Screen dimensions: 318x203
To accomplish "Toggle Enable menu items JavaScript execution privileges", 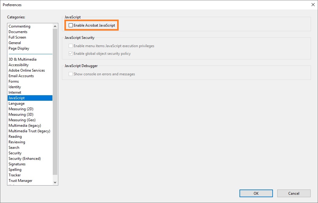I will (x=71, y=46).
